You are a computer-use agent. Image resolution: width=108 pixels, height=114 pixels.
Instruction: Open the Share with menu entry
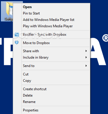pyautogui.click(x=51, y=51)
